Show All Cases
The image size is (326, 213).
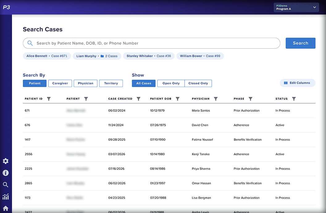[x=144, y=83]
